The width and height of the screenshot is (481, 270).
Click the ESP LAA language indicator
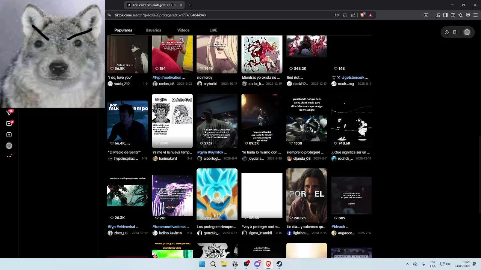coord(433,264)
